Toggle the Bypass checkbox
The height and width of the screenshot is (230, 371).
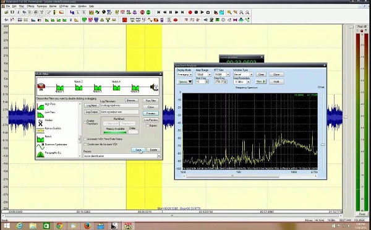point(147,126)
